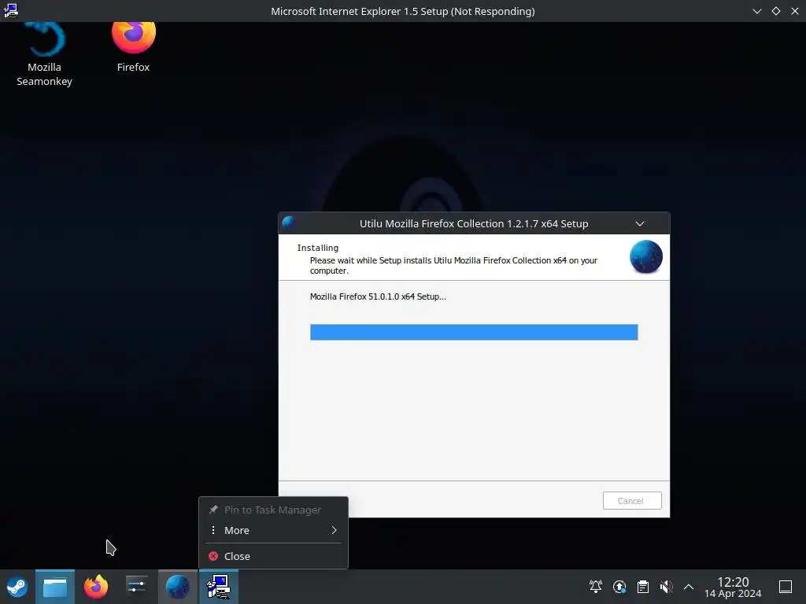
Task: Open the More submenu
Action: 273,530
